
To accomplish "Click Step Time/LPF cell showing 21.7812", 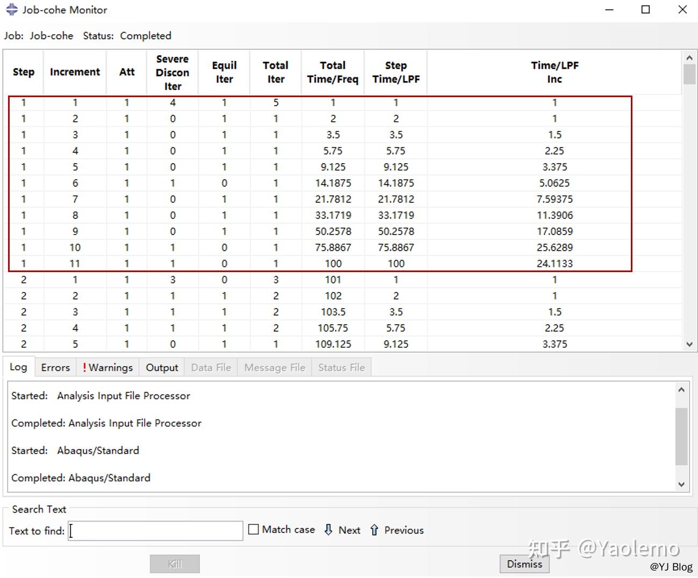I will [x=396, y=199].
